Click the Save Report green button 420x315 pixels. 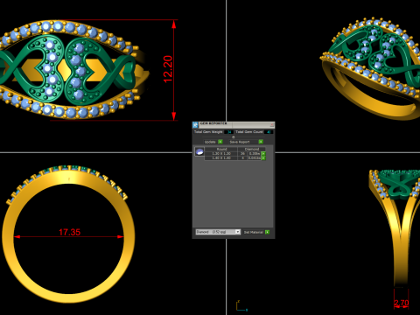[x=261, y=142]
